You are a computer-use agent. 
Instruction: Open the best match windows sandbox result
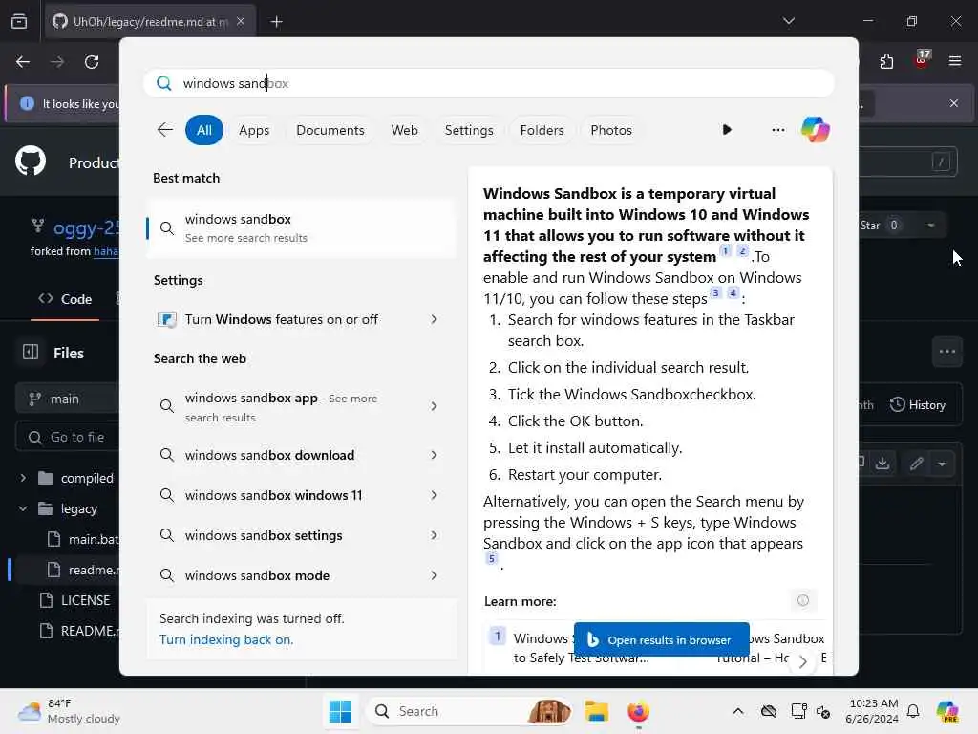[x=301, y=227]
